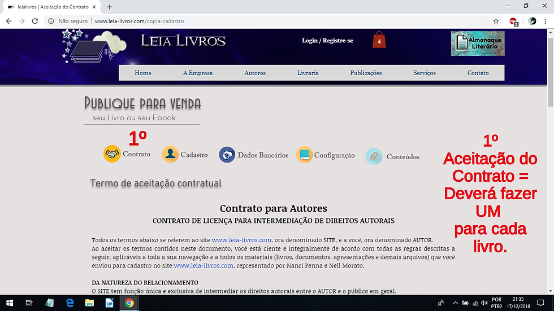Click the Chrome taskbar icon

129,303
